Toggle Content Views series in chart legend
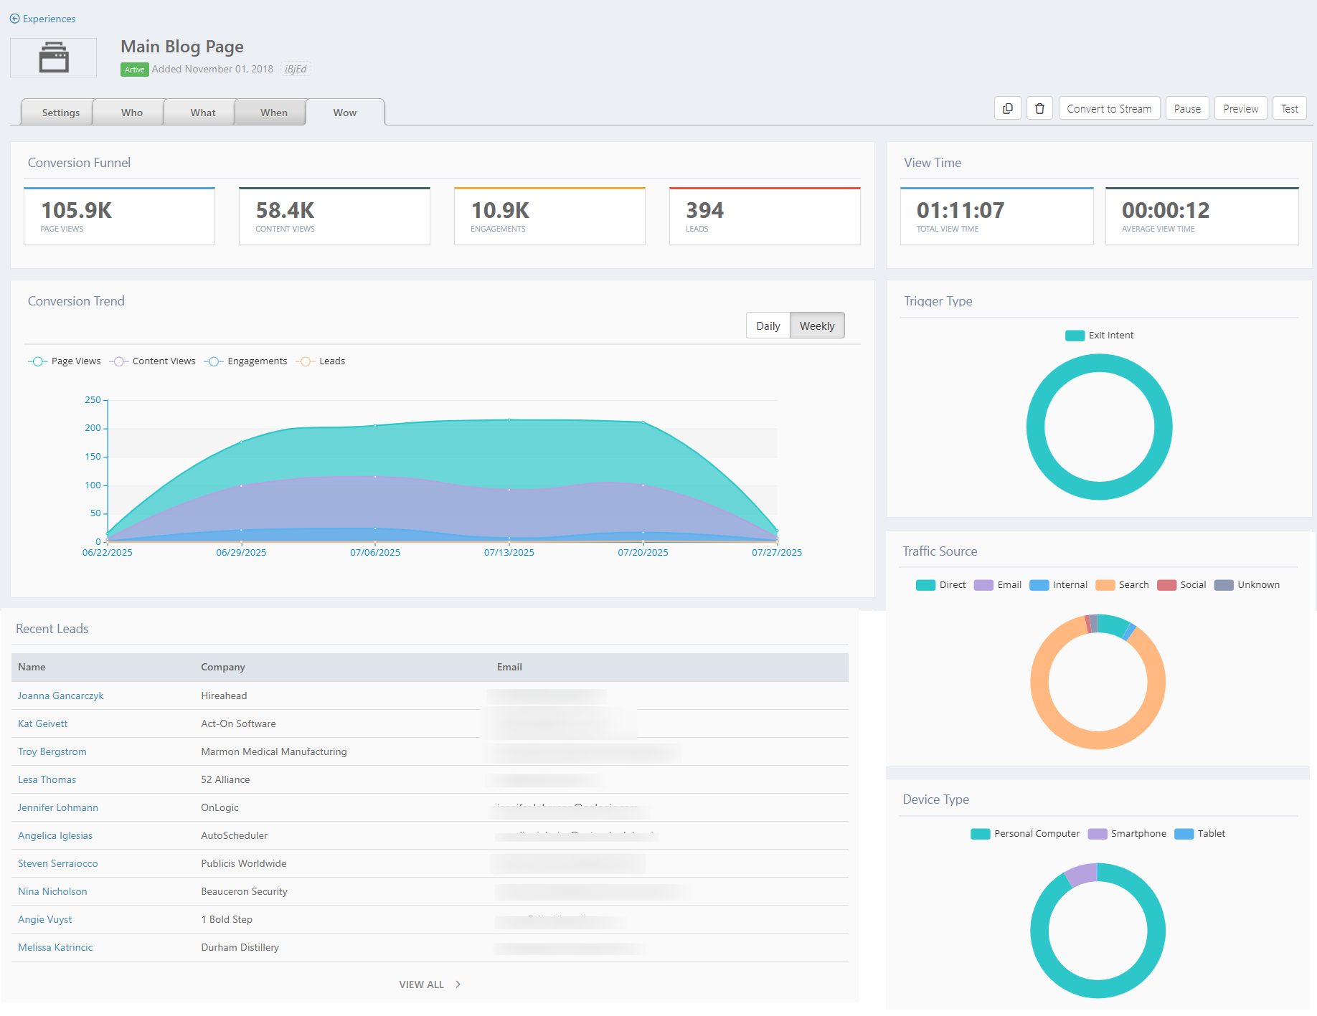Image resolution: width=1317 pixels, height=1016 pixels. click(x=153, y=361)
